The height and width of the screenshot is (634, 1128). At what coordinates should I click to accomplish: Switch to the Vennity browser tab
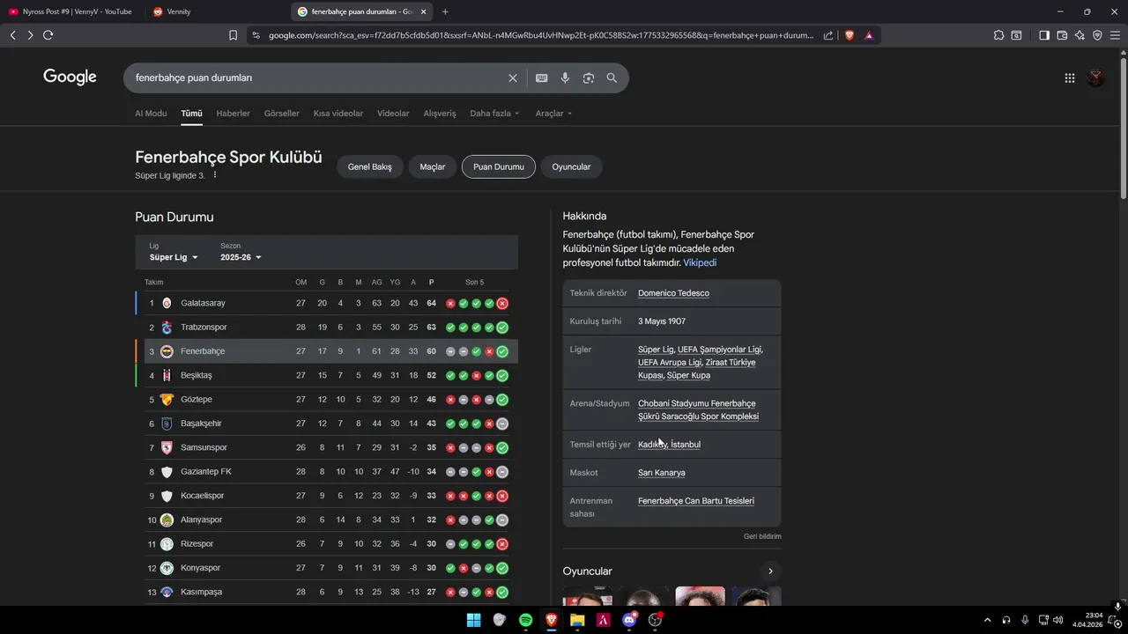216,11
